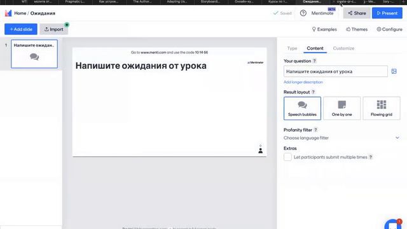Click the Add slide button
The width and height of the screenshot is (407, 229).
coord(21,29)
